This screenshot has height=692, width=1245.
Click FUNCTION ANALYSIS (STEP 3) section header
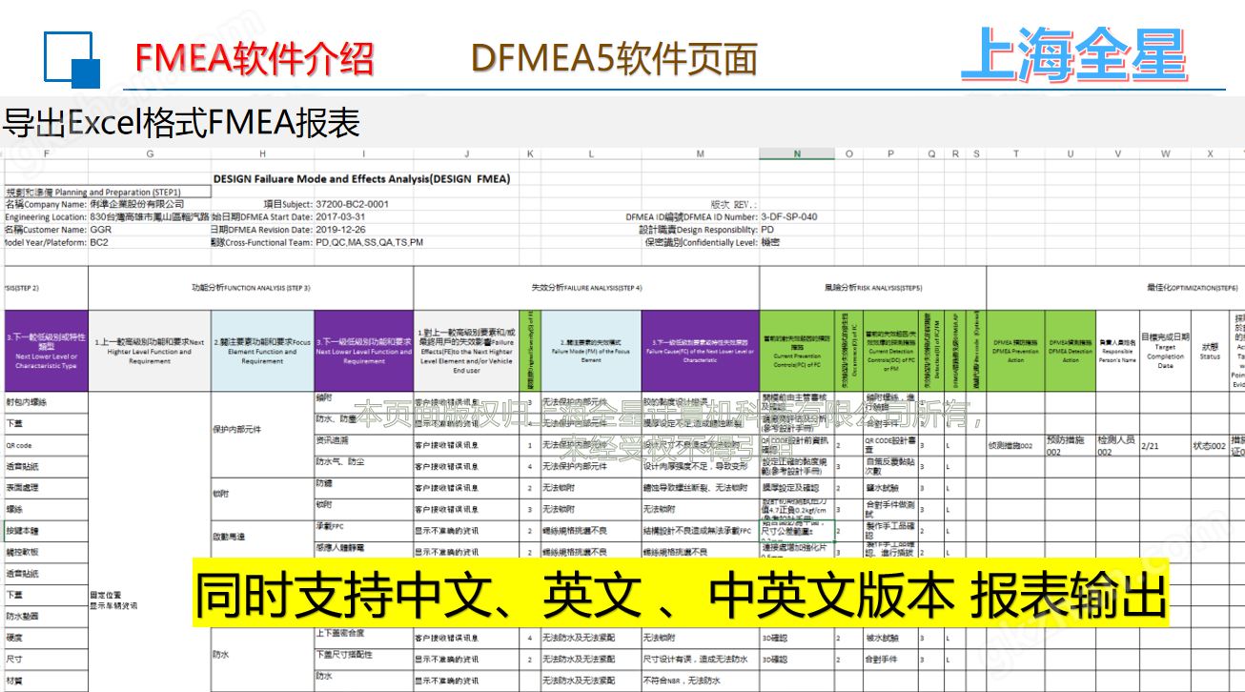coord(251,287)
